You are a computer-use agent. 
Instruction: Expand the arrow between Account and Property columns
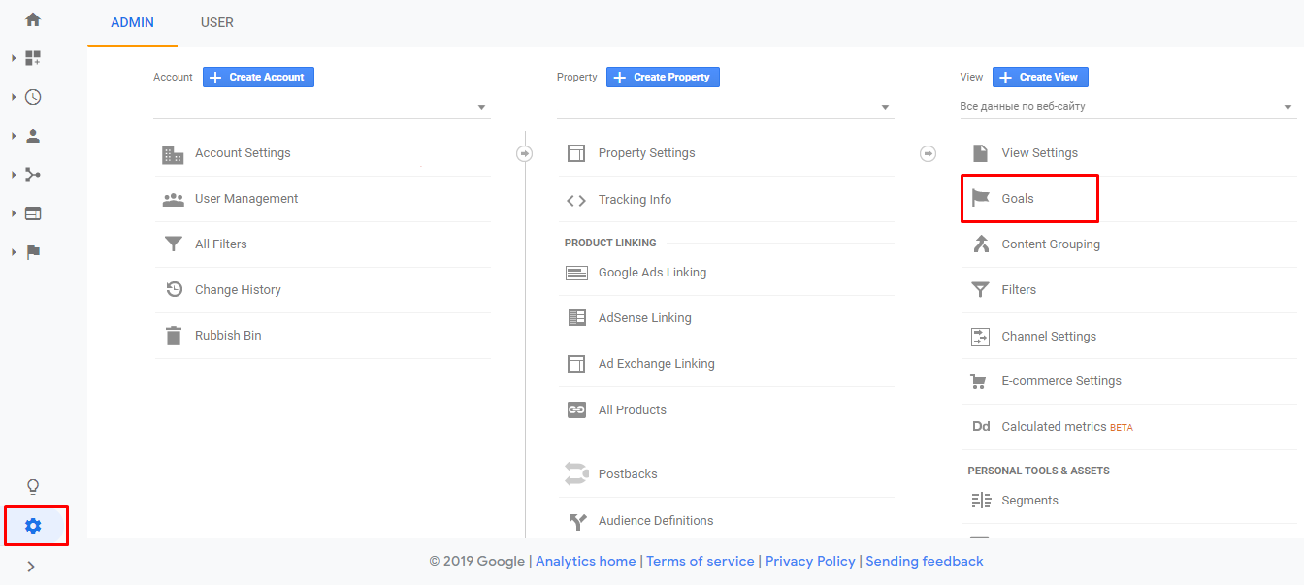(x=524, y=152)
